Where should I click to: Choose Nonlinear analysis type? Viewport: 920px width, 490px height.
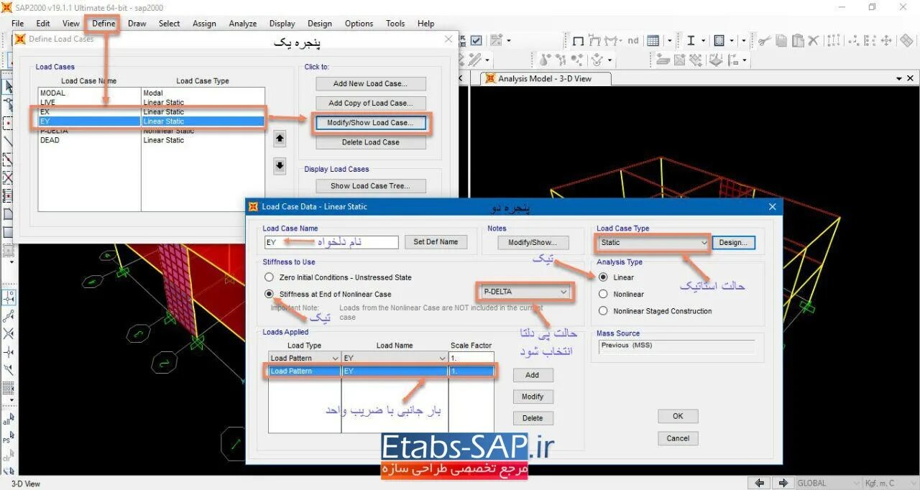point(603,294)
